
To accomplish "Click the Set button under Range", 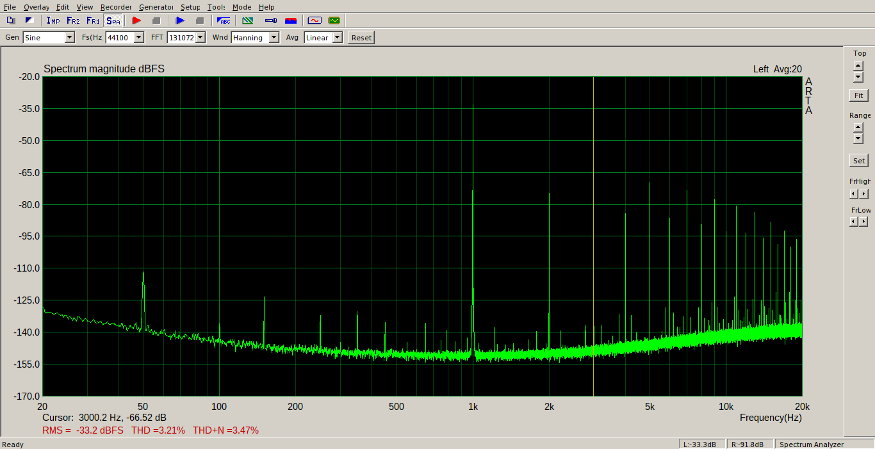I will coord(859,161).
